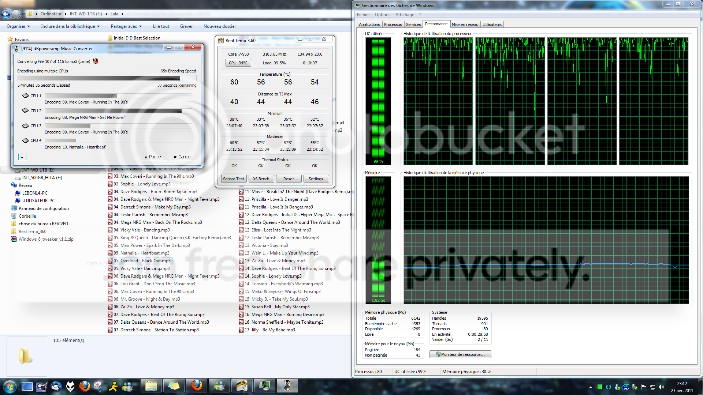Launch Firefox from the quick launch bar
The width and height of the screenshot is (703, 395).
point(85,386)
